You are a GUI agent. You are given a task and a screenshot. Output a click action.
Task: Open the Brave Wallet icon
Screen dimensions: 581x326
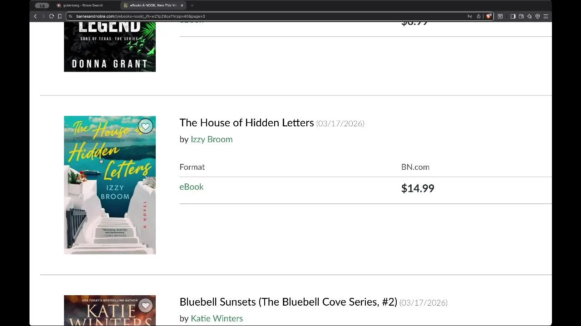pyautogui.click(x=521, y=16)
